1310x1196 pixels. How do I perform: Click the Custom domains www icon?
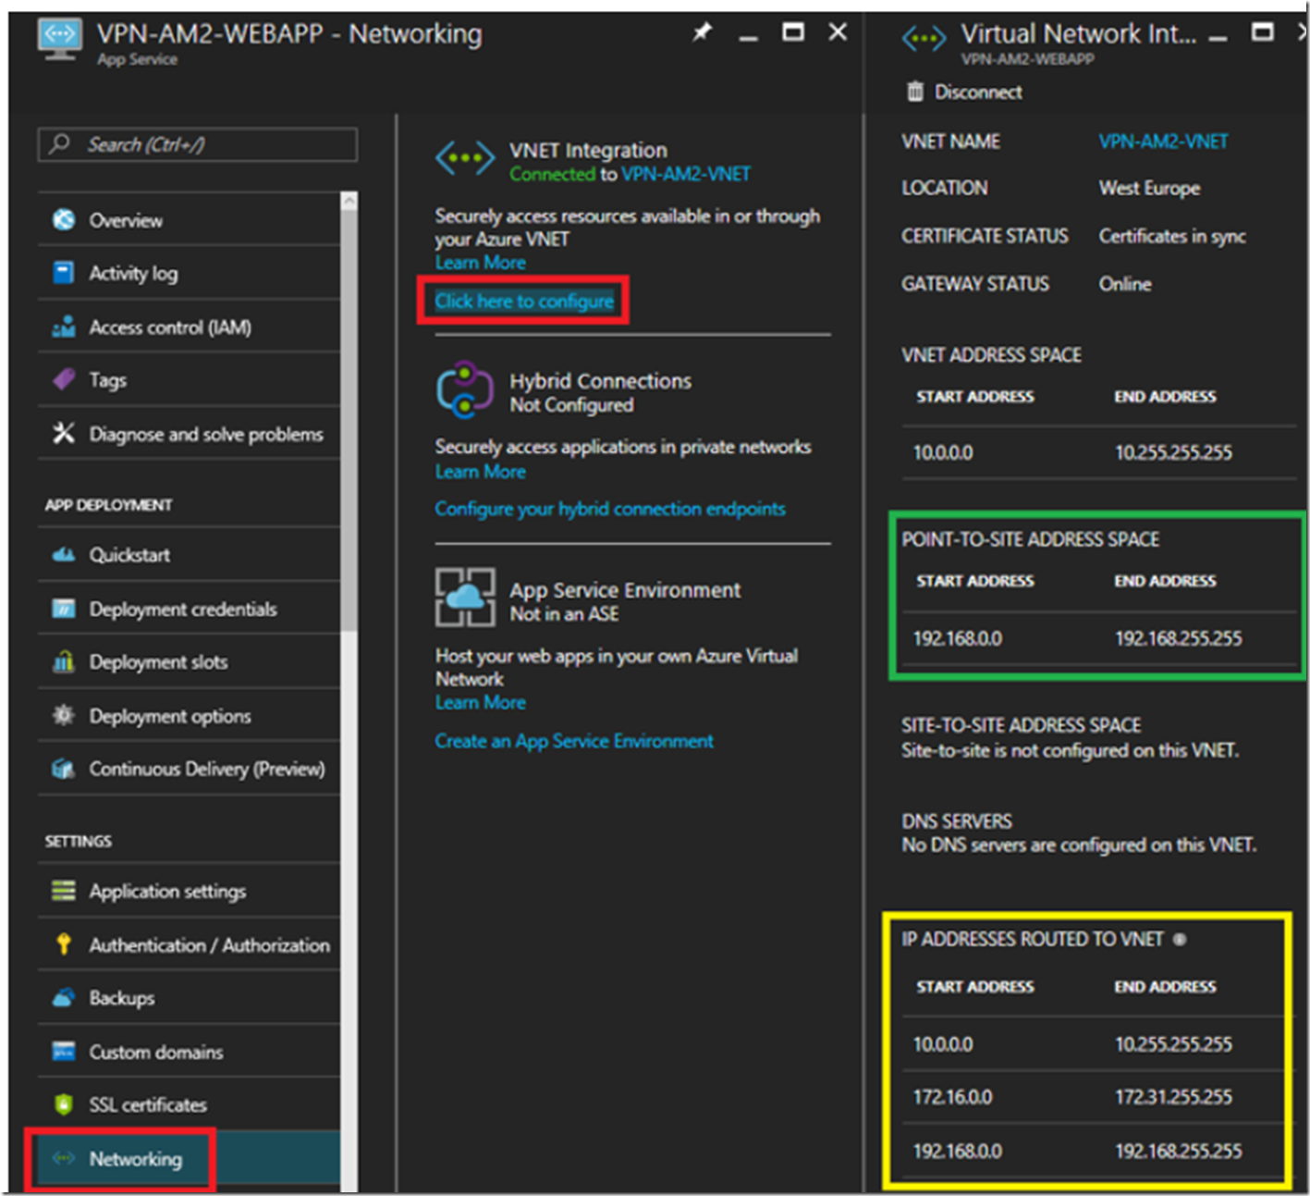tap(64, 1052)
